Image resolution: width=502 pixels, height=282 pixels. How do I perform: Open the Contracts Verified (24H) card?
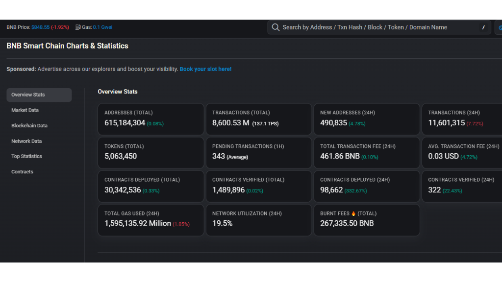coord(462,187)
